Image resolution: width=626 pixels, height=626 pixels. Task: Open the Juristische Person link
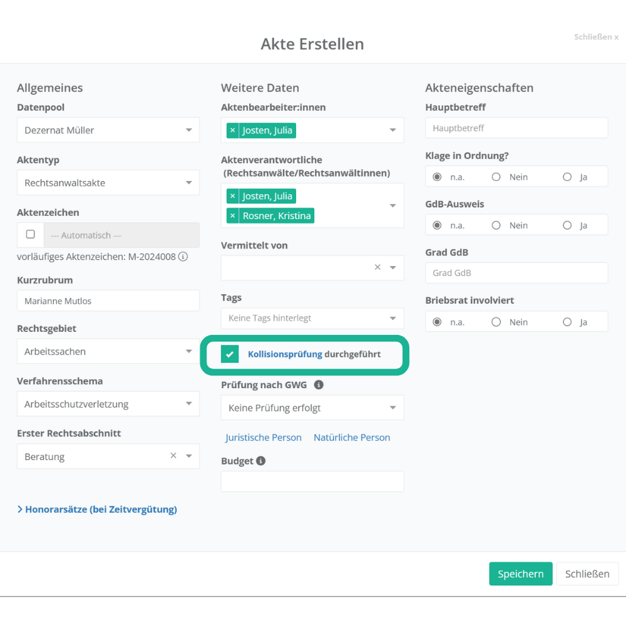click(264, 438)
